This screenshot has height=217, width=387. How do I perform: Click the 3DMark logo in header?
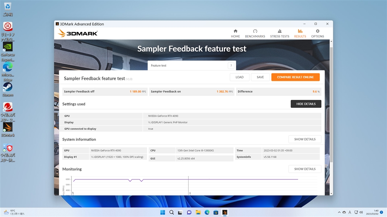(77, 33)
